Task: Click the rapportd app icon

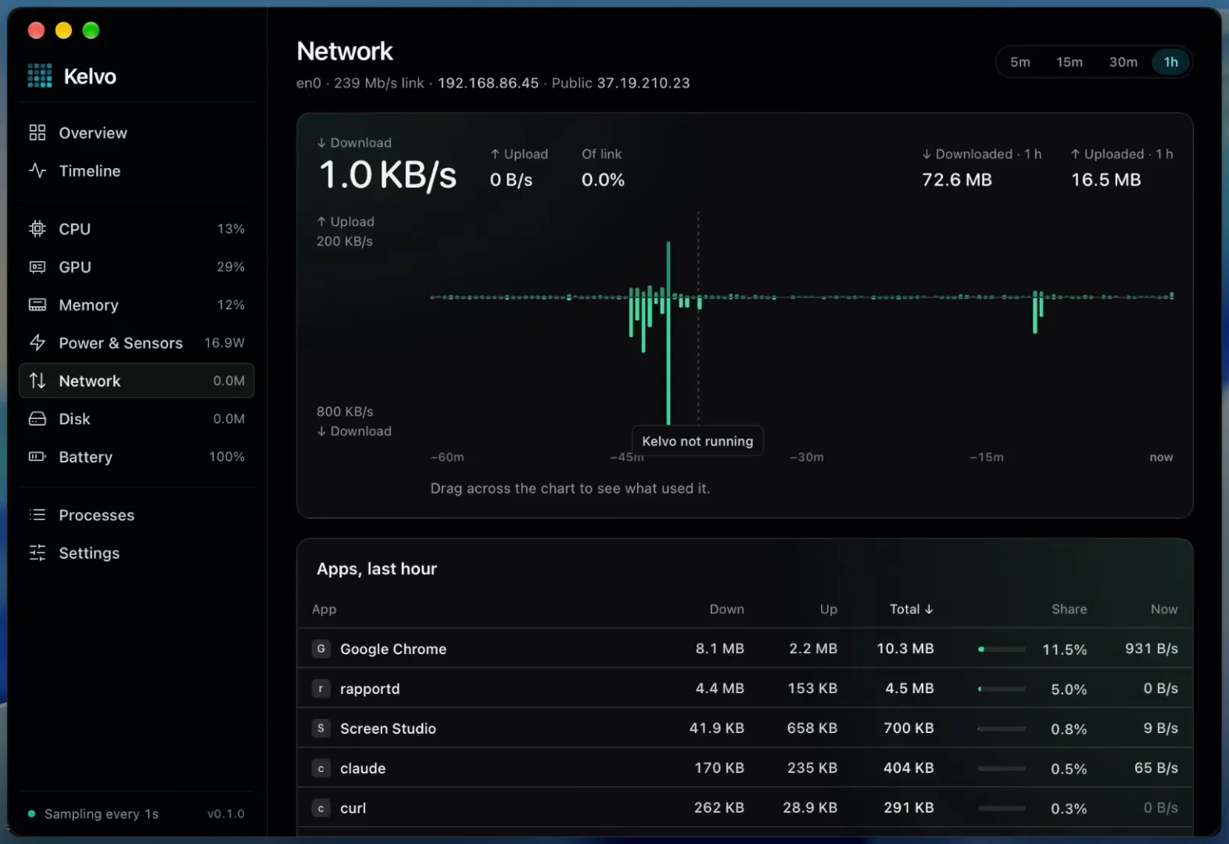Action: [x=321, y=688]
